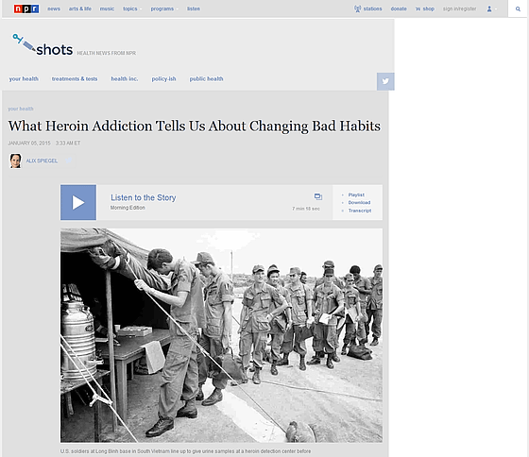Open the Transcript link
The image size is (529, 457).
click(x=360, y=211)
